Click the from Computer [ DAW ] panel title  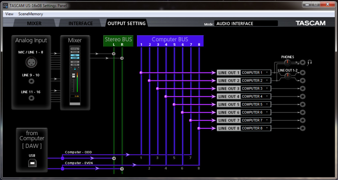(x=32, y=139)
